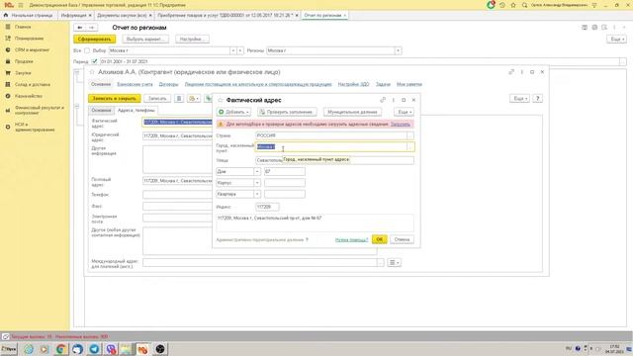Image resolution: width=633 pixels, height=356 pixels.
Task: Click the history clock icon in title bar
Action: point(502,5)
